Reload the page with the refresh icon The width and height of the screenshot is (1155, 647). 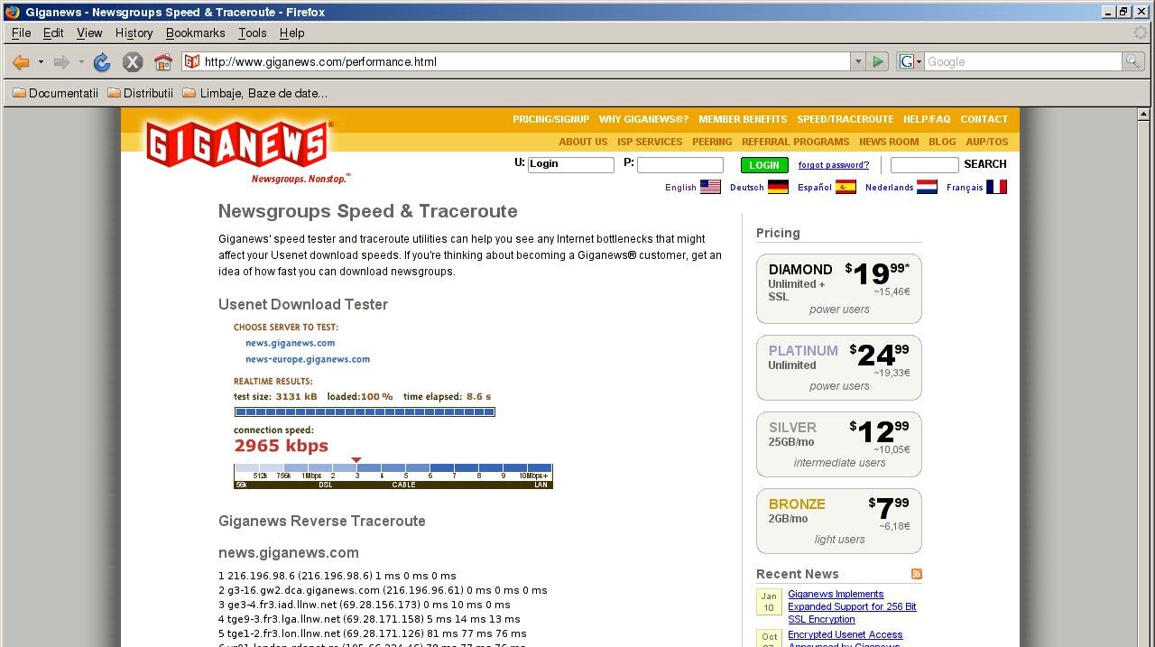pos(102,62)
